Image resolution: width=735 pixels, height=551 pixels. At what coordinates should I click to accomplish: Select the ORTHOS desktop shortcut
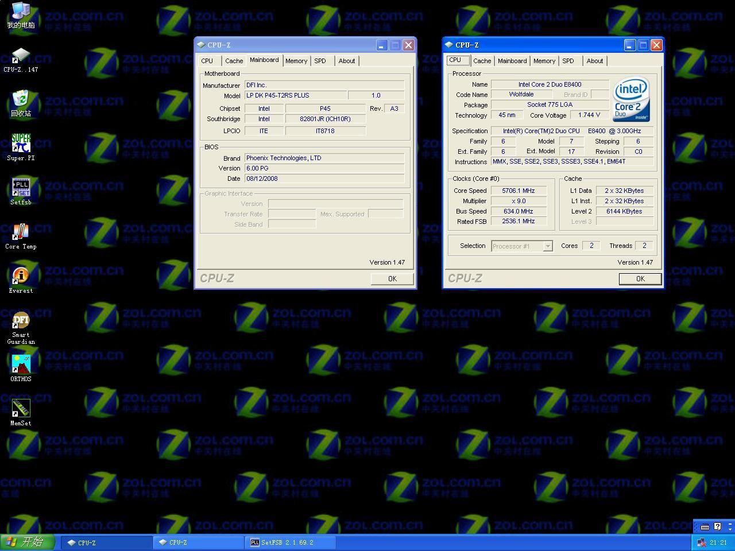[x=21, y=368]
